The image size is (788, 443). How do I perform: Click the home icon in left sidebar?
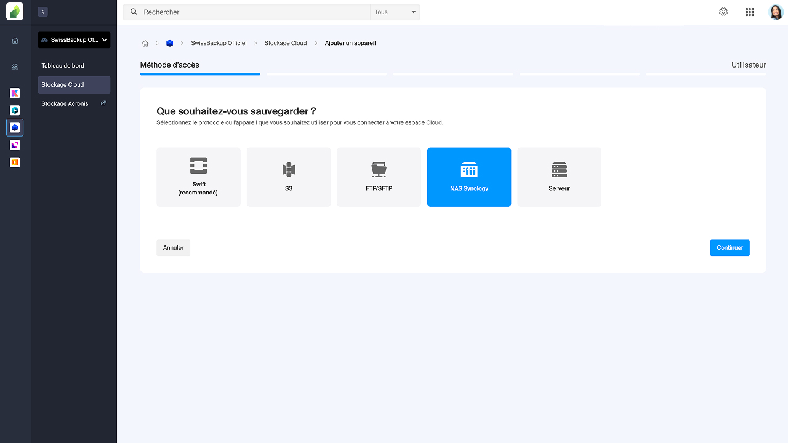click(15, 40)
